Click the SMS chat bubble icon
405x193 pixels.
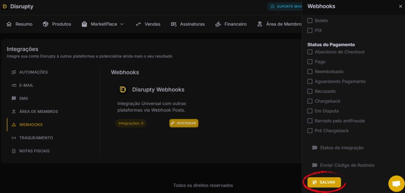14,98
